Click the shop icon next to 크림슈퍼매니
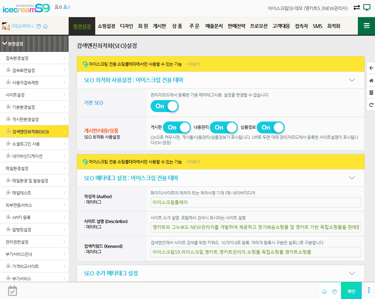375x299 pixels. [39, 26]
